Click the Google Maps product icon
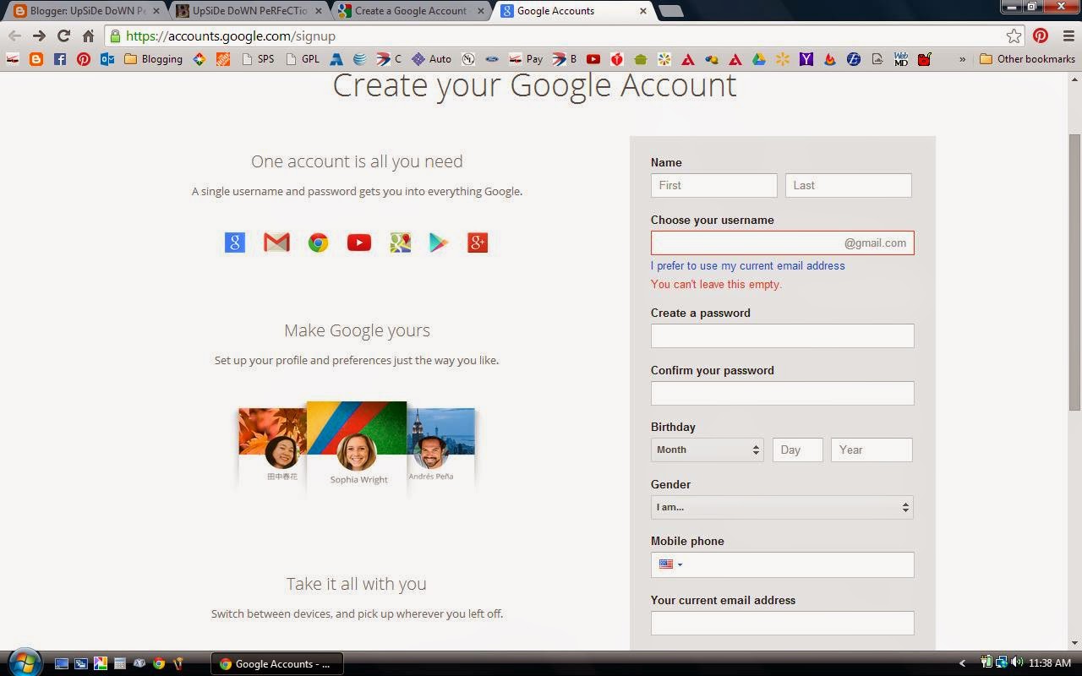 click(x=400, y=243)
